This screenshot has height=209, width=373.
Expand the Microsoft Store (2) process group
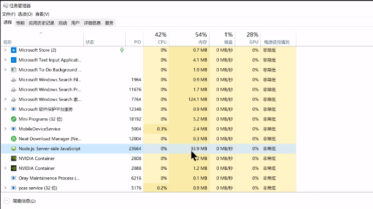click(5, 50)
